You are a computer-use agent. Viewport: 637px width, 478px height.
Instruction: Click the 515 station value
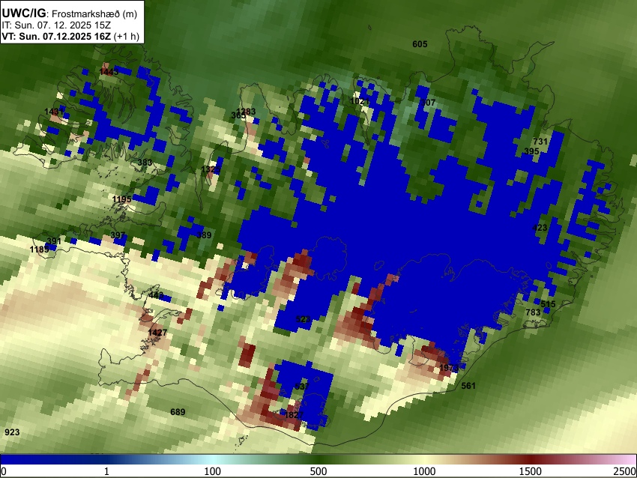point(548,304)
